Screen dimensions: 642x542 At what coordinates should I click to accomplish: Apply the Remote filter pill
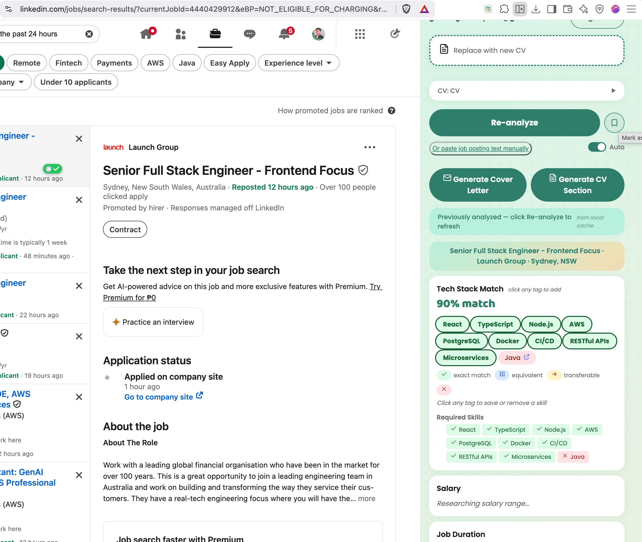click(x=27, y=63)
